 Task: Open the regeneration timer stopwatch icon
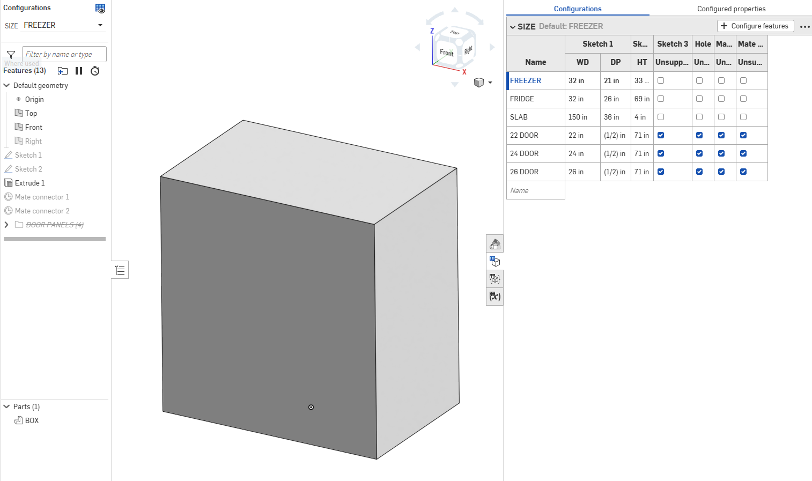95,71
